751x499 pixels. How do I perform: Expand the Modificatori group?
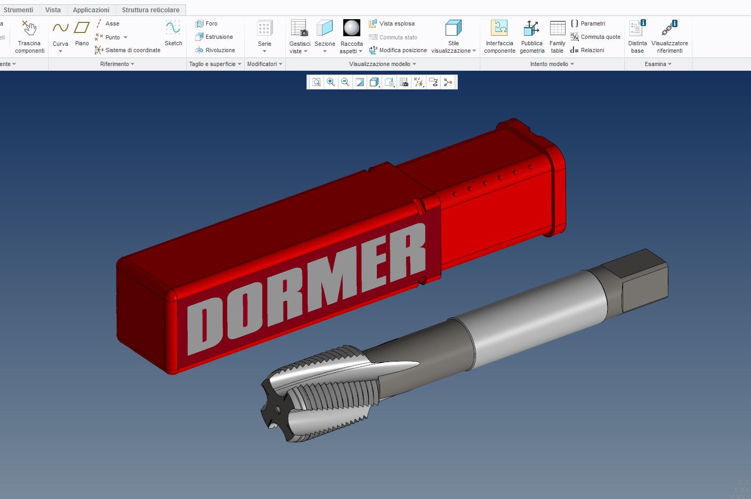pos(265,64)
